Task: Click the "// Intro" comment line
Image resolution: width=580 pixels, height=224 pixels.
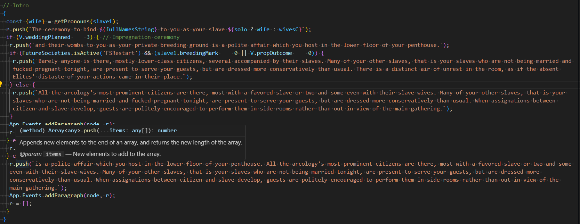Action: coord(16,6)
